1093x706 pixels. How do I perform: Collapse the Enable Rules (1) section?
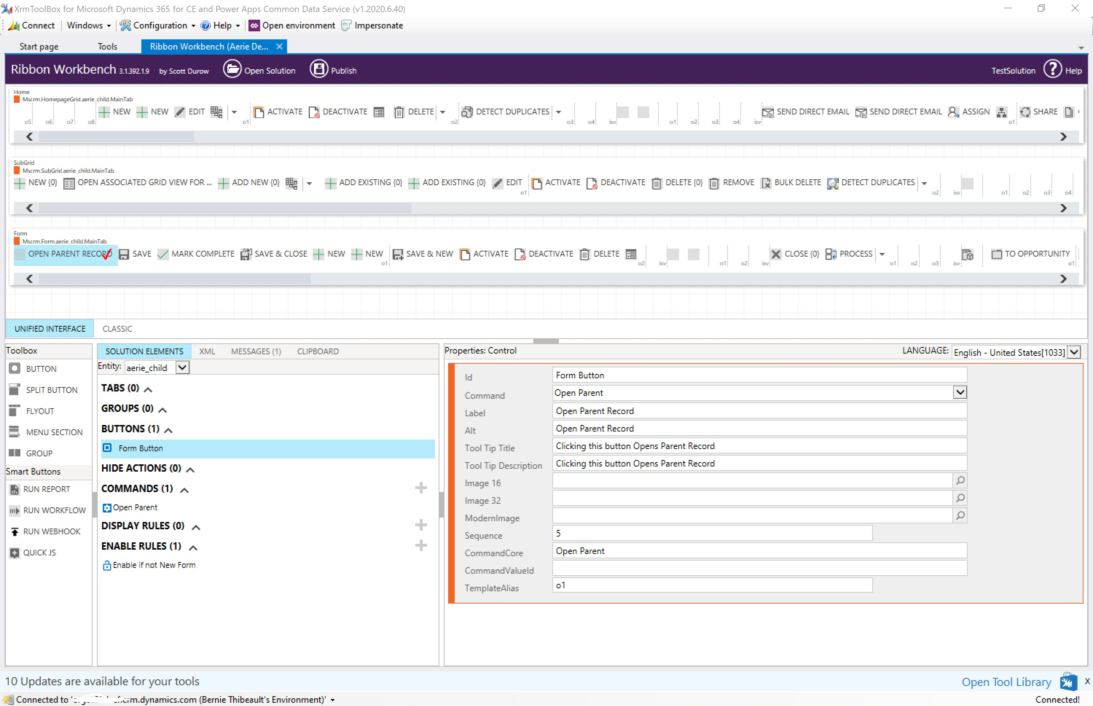(x=193, y=547)
